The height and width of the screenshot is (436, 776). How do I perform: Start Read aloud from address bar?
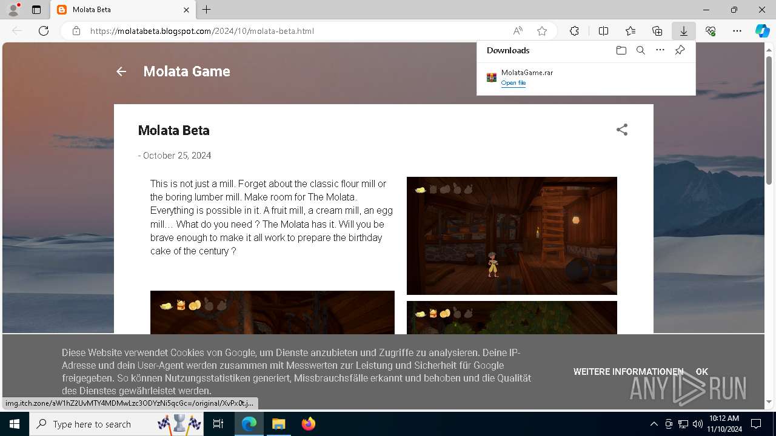click(518, 31)
